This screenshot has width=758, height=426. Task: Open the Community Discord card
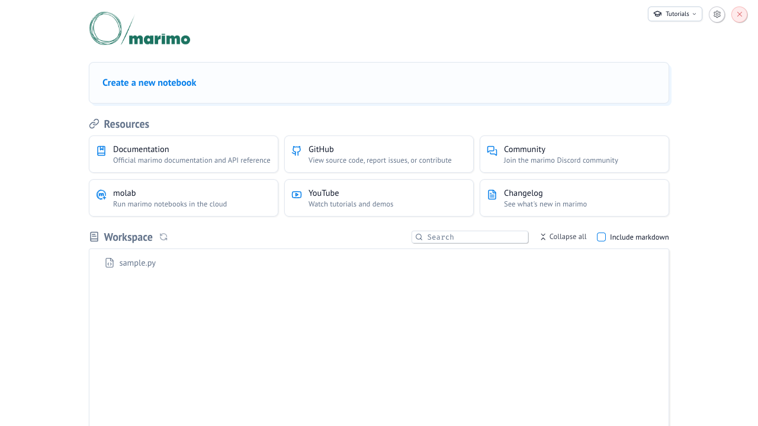click(x=574, y=154)
